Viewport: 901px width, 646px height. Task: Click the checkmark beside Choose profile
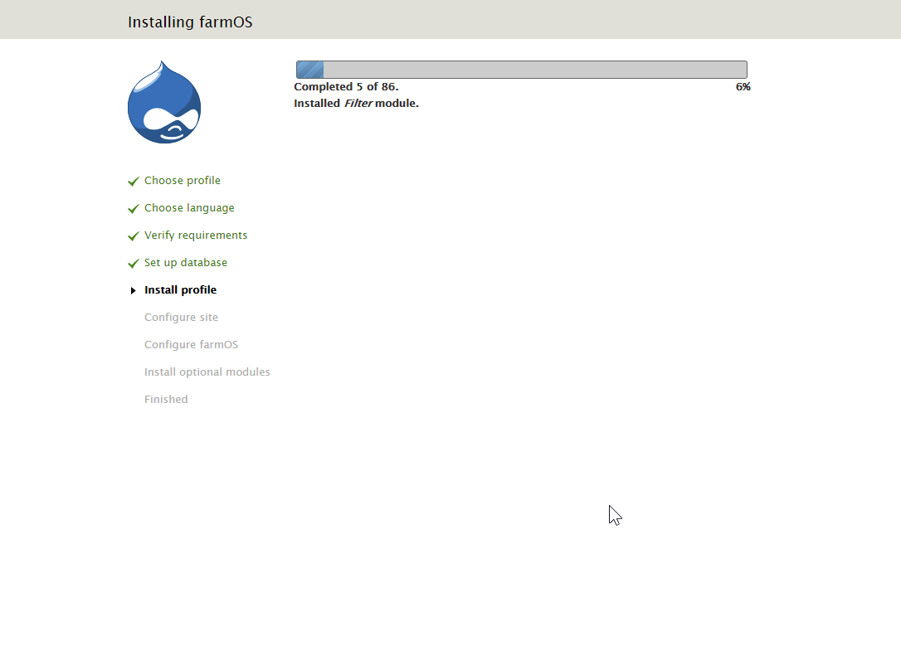coord(134,182)
